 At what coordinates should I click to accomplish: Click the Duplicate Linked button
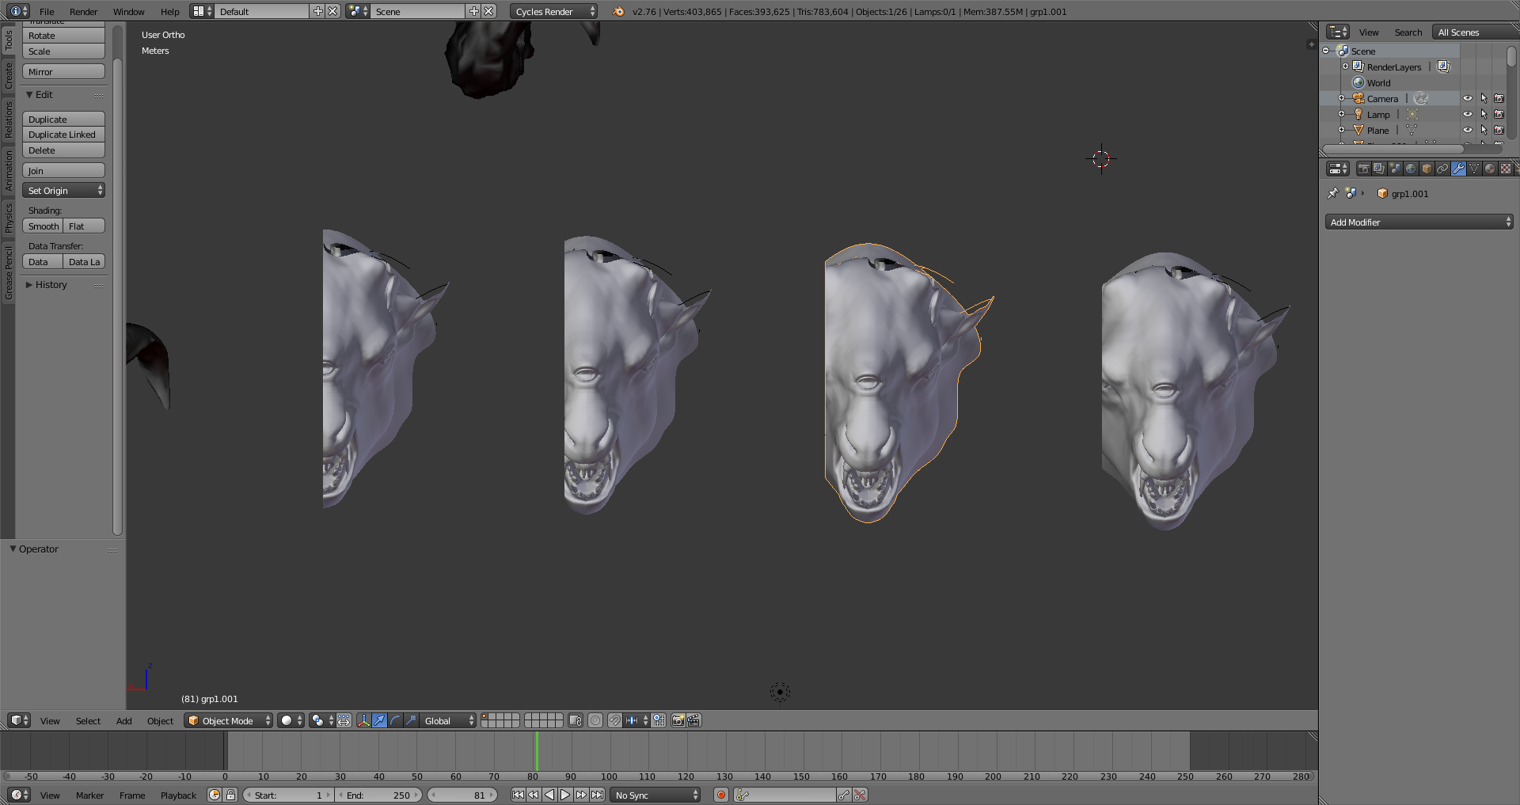63,135
